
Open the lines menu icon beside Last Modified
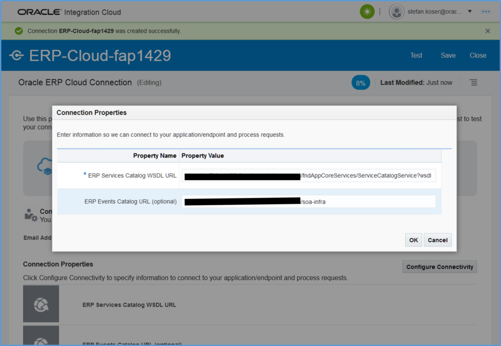point(473,83)
